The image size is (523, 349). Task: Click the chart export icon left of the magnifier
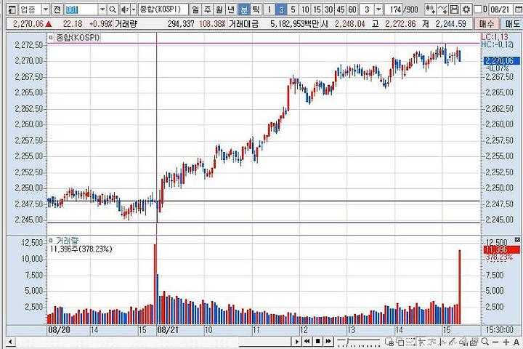click(474, 342)
